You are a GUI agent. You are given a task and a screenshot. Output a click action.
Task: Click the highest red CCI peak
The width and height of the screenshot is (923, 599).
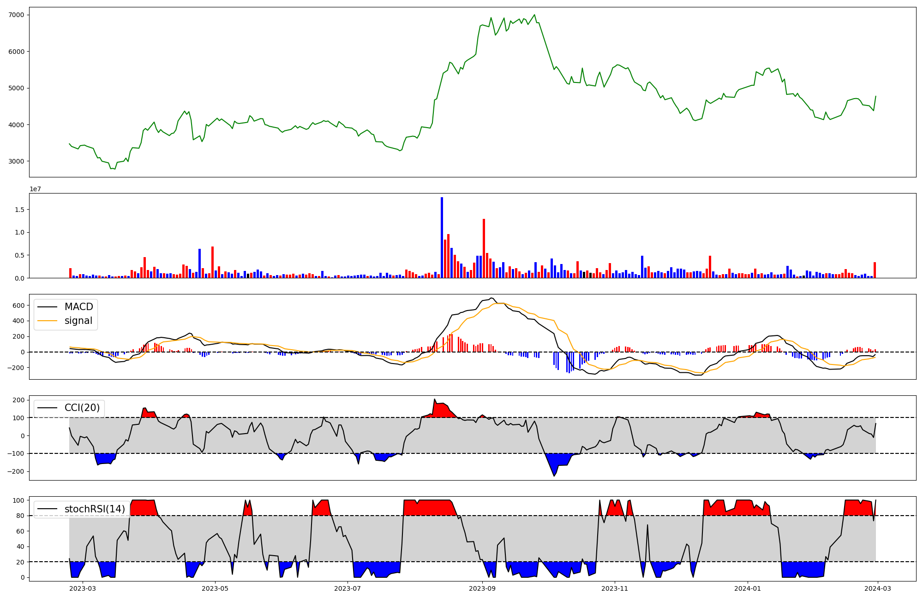point(435,405)
